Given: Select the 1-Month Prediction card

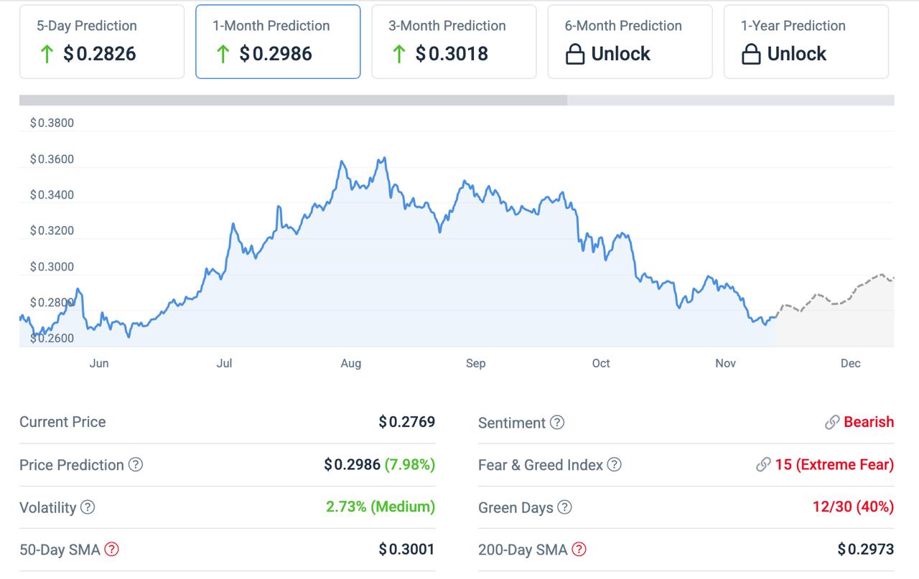Looking at the screenshot, I should [x=277, y=41].
